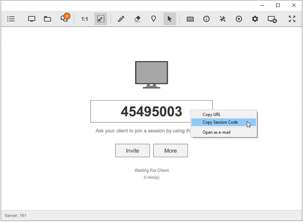The width and height of the screenshot is (303, 222).
Task: Open chat with 2 unread messages
Action: 64,19
